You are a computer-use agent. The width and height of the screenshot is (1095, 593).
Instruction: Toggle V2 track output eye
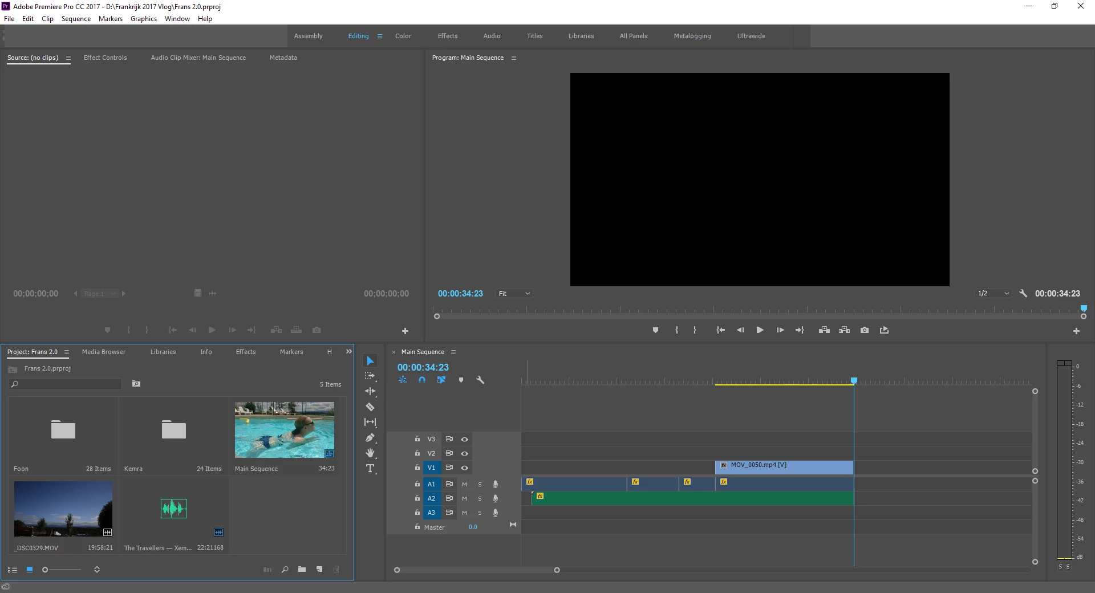click(464, 453)
